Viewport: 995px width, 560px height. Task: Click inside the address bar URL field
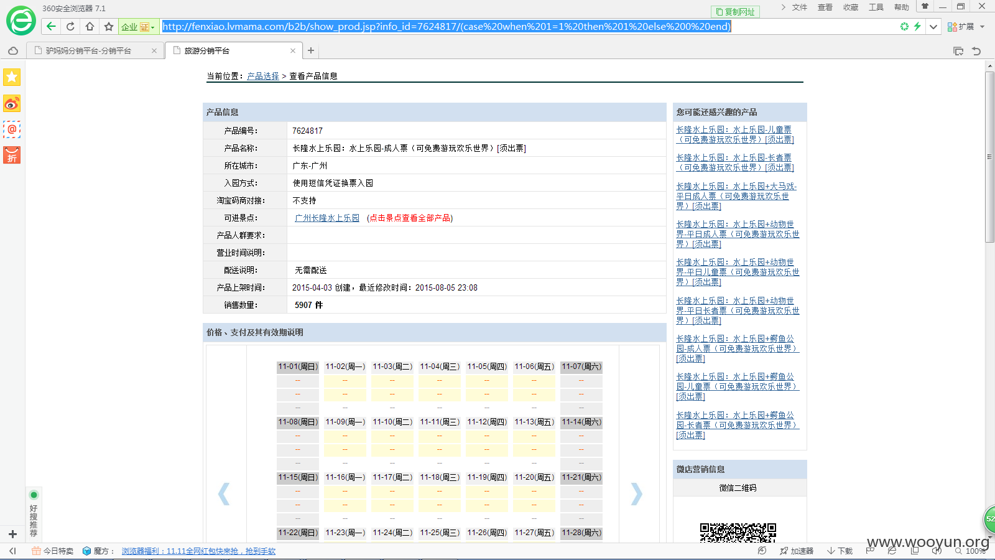[529, 26]
